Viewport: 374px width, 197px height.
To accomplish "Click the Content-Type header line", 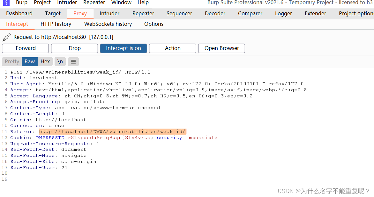I will 85,108.
